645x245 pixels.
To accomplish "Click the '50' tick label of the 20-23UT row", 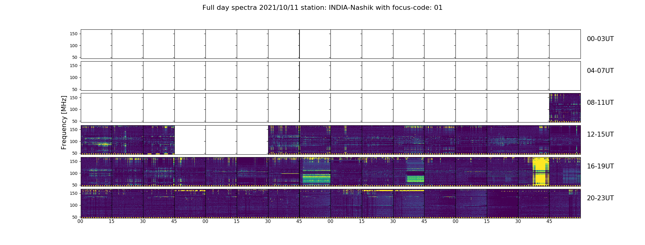I will pyautogui.click(x=75, y=217).
